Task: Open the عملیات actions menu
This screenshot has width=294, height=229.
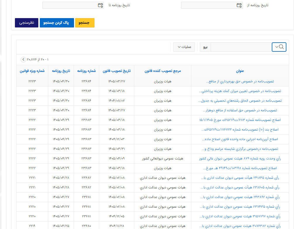Action: 184,47
